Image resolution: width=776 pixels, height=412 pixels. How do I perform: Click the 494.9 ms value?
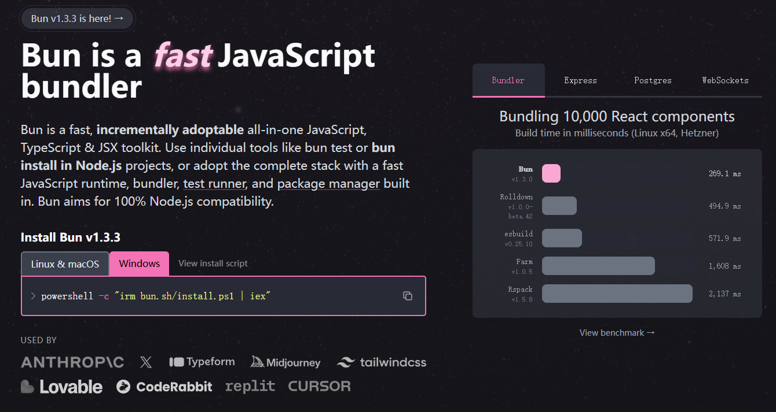[x=725, y=206]
